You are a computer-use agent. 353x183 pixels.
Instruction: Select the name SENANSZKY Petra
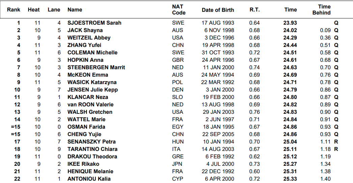click(91, 142)
